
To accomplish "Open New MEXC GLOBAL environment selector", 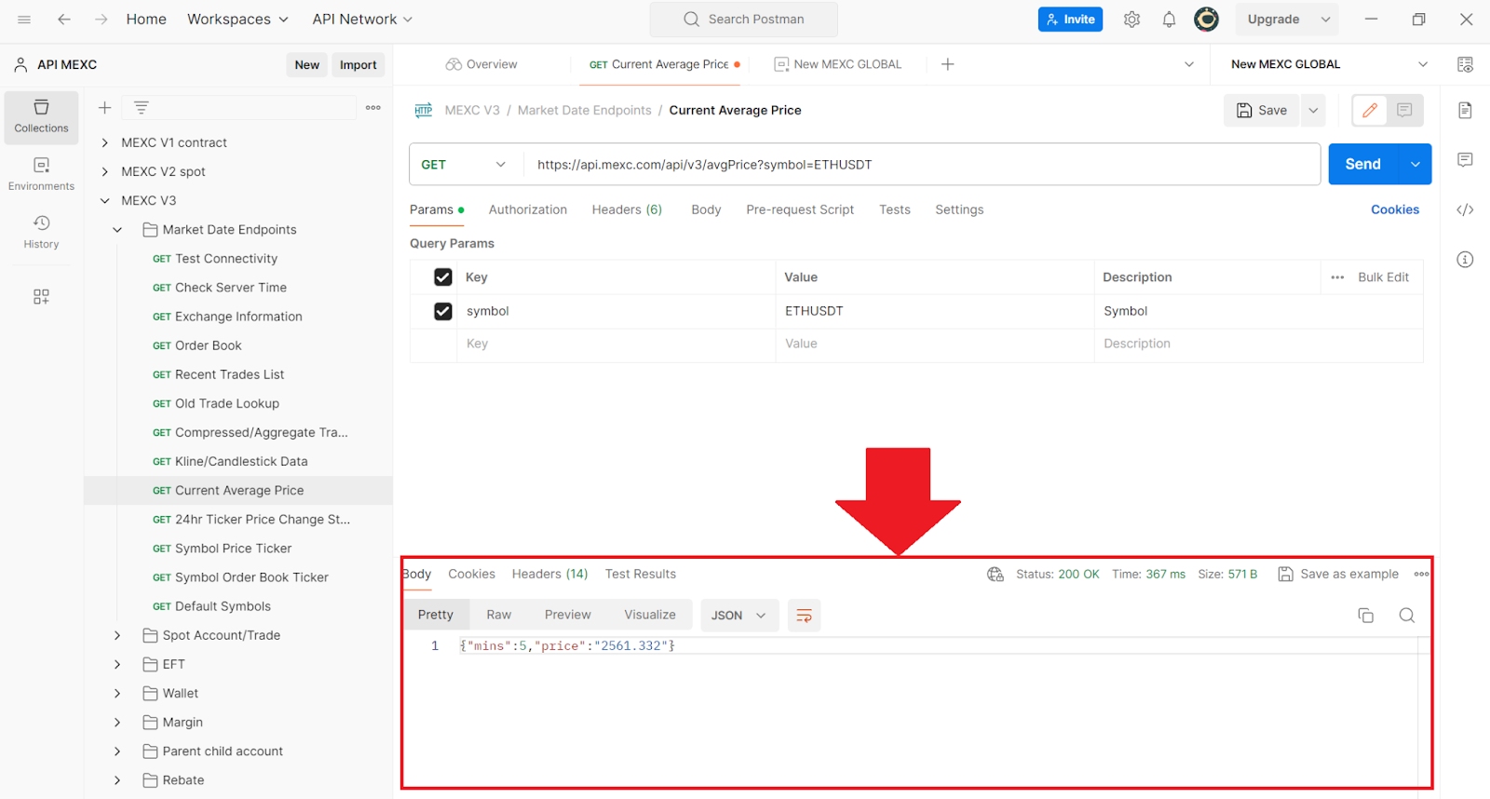I will (1329, 64).
